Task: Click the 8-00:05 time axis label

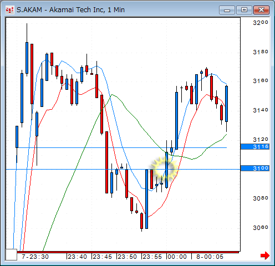Action: tap(210, 257)
